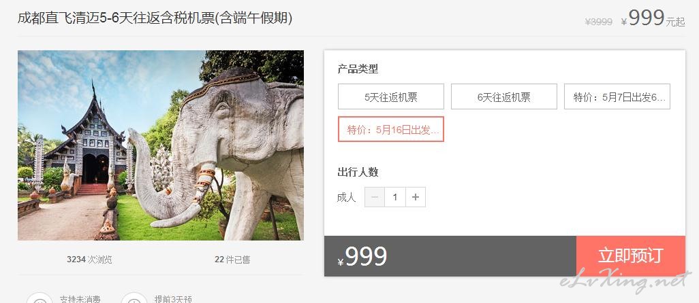Click the 22 件已售 sold count
This screenshot has height=303, width=699.
232,260
